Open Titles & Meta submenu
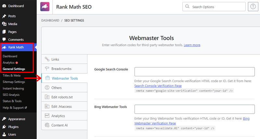The height and width of the screenshot is (139, 260). [12, 76]
